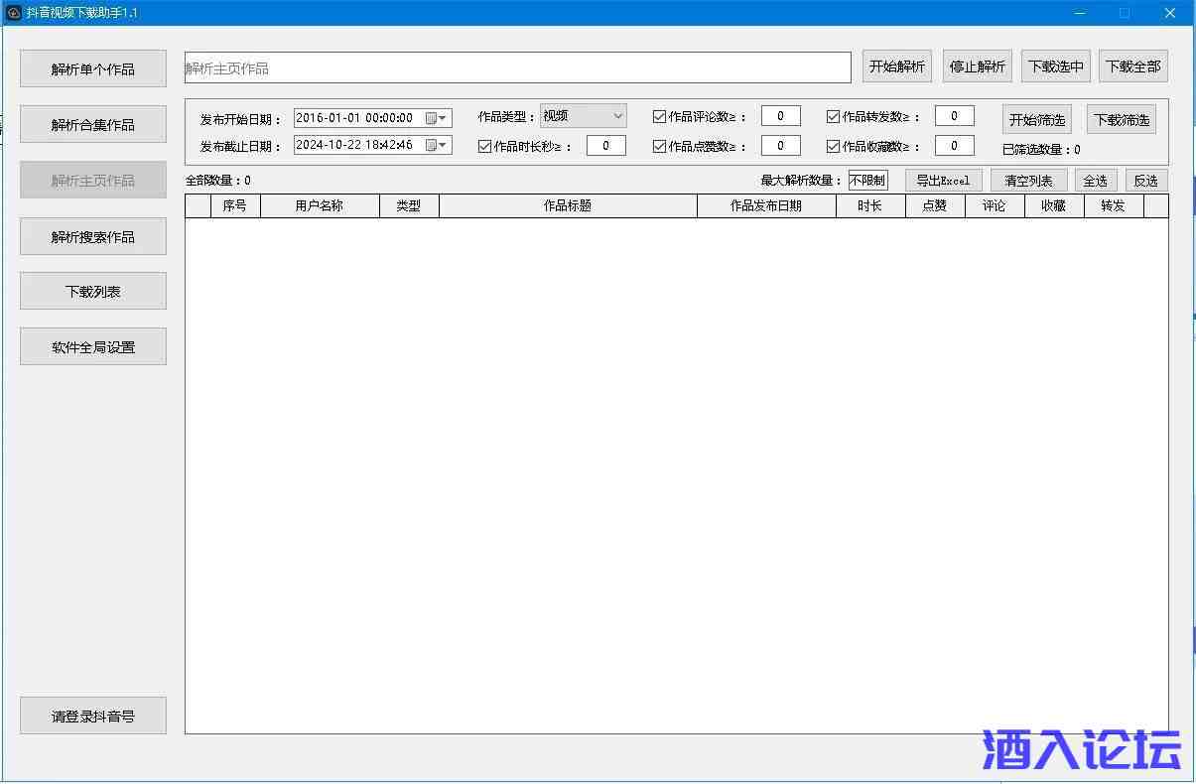This screenshot has height=784, width=1196.
Task: Click the 下载全部 button
Action: pyautogui.click(x=1132, y=66)
